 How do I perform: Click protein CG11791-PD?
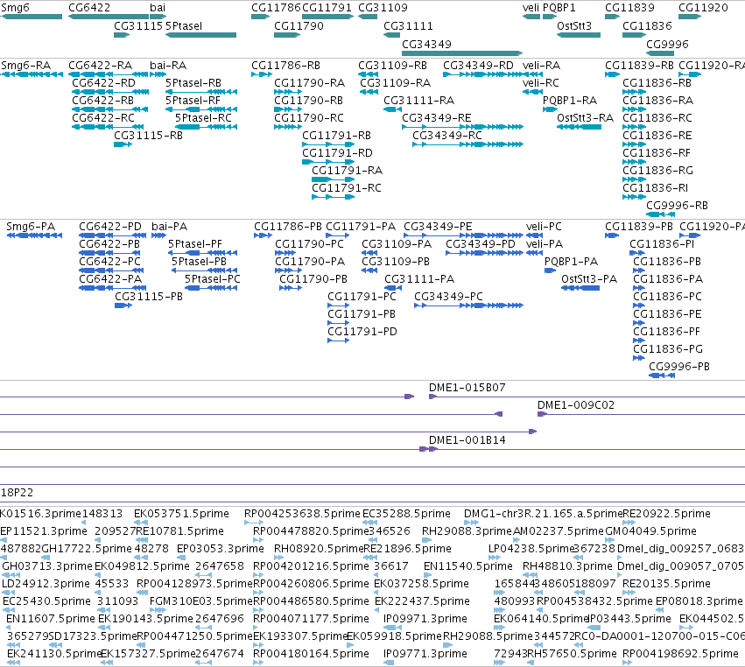362,331
